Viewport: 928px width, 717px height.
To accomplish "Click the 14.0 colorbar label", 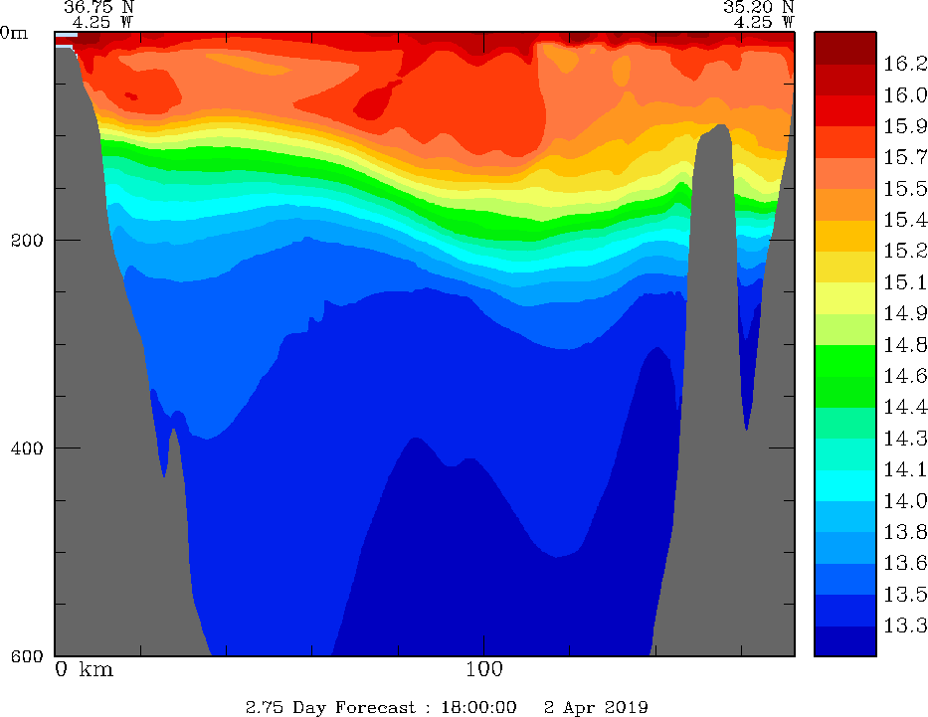I will pos(905,501).
